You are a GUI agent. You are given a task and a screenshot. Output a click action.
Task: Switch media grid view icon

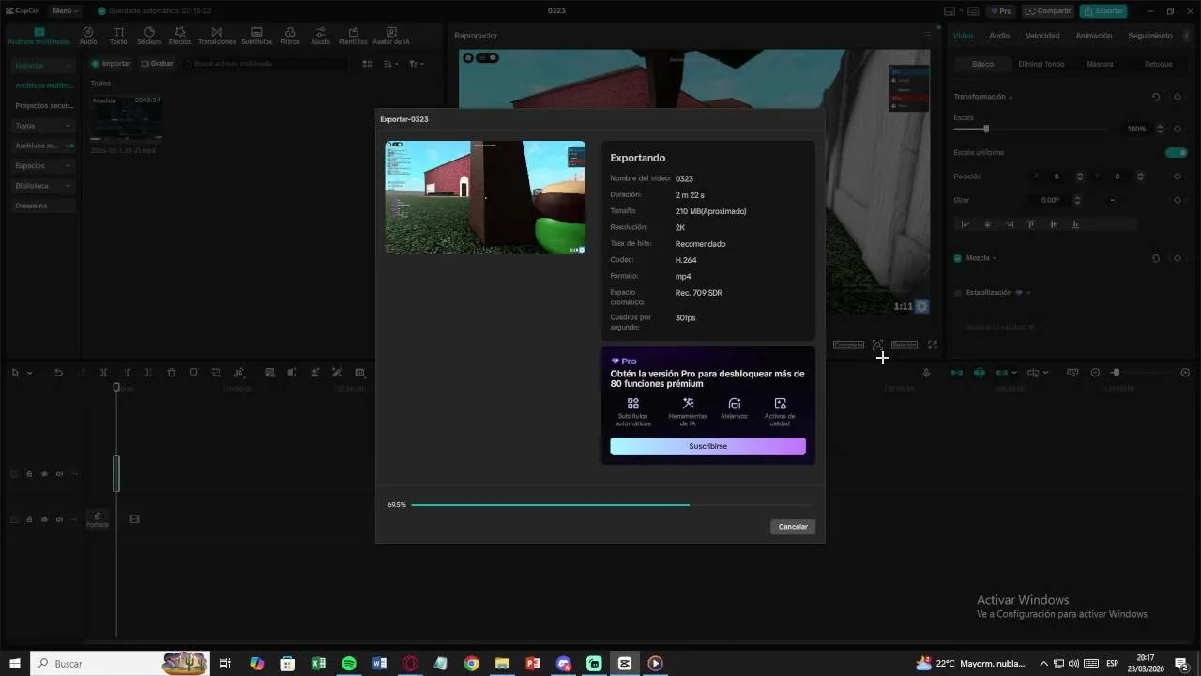pos(367,64)
